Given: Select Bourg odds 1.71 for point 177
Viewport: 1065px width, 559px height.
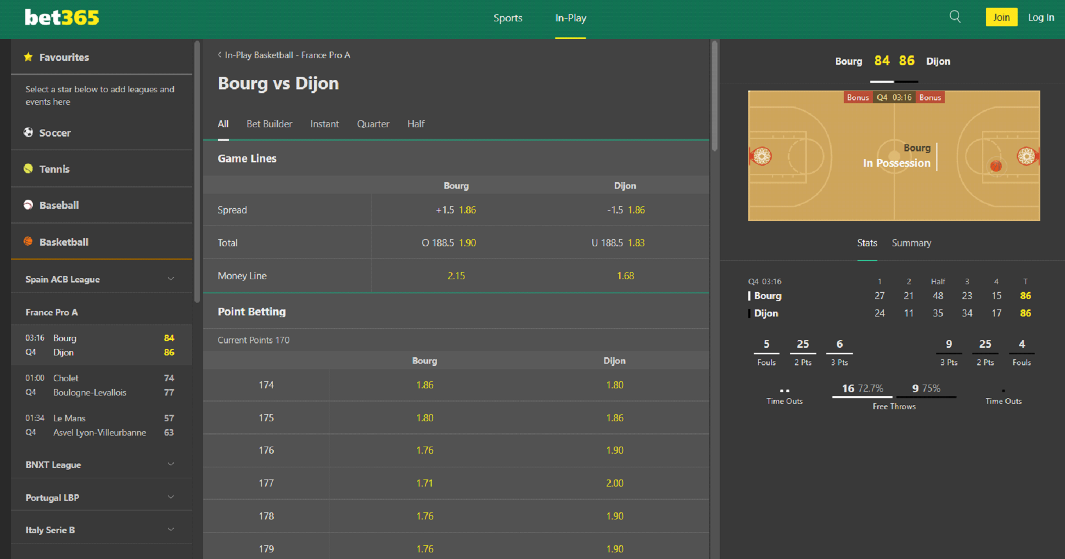Looking at the screenshot, I should click(x=424, y=483).
